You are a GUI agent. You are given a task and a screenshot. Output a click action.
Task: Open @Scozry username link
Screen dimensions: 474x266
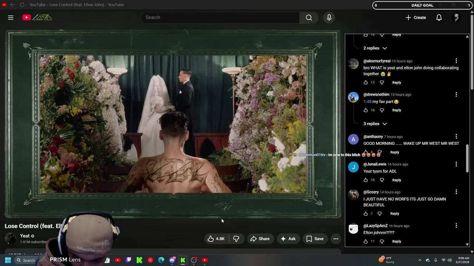[371, 192]
